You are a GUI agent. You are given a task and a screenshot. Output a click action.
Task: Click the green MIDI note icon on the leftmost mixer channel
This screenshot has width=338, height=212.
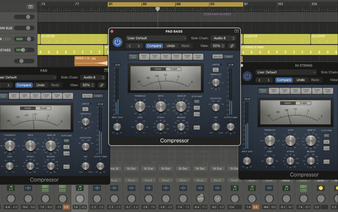pyautogui.click(x=11, y=188)
